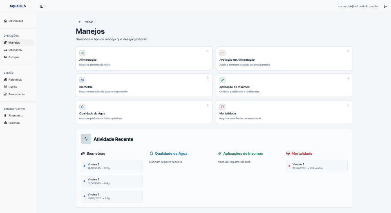This screenshot has height=213, width=391.
Task: Click the Alimentação card icon
Action: [82, 53]
